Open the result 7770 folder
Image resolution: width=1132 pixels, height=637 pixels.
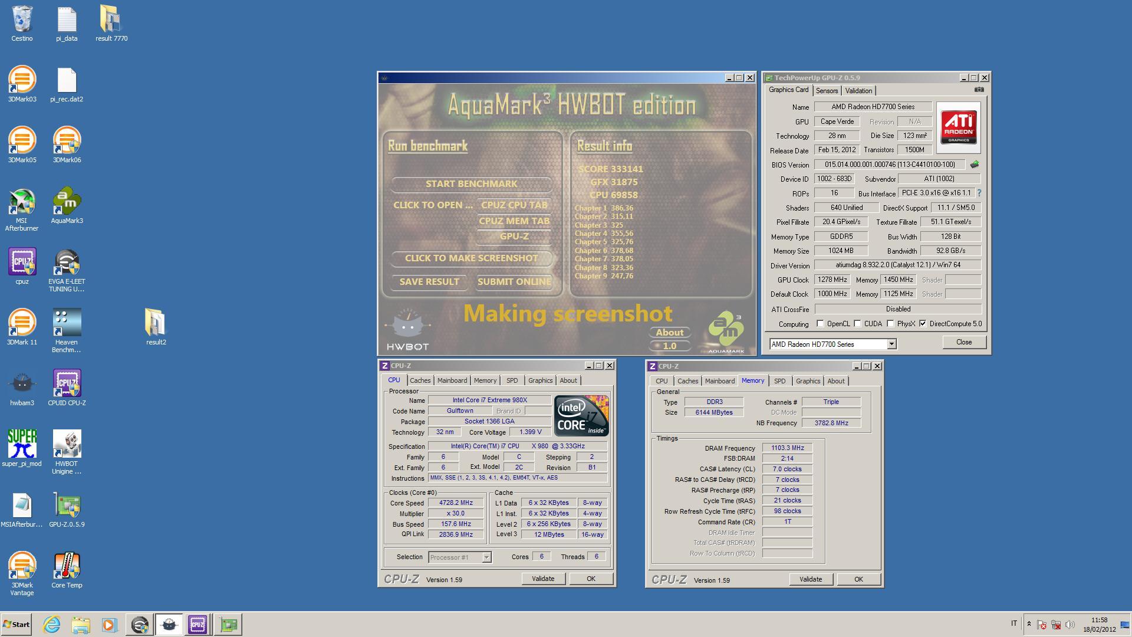111,24
